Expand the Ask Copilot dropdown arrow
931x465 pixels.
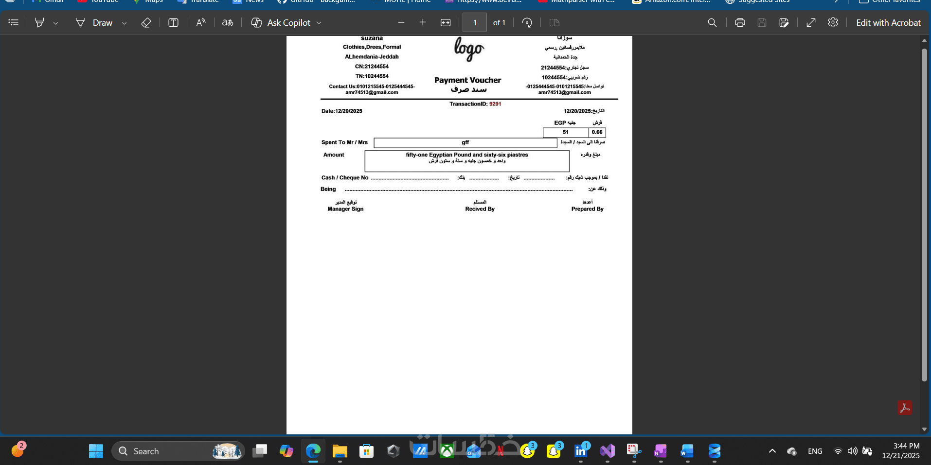319,23
